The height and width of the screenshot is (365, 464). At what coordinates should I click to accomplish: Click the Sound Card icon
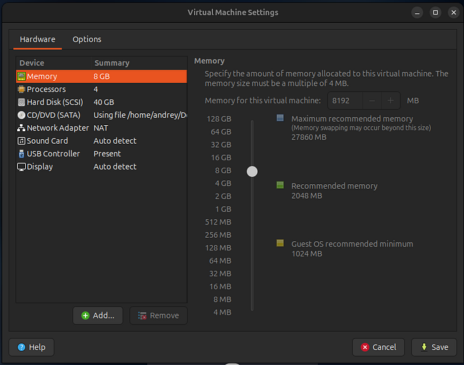point(21,141)
